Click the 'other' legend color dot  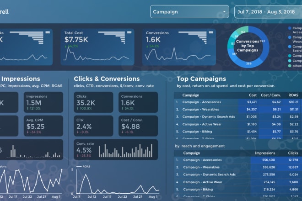[290, 66]
